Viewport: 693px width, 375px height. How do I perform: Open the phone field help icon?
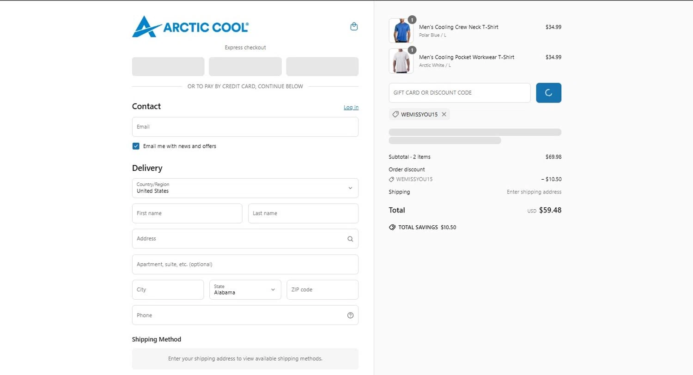click(x=350, y=315)
